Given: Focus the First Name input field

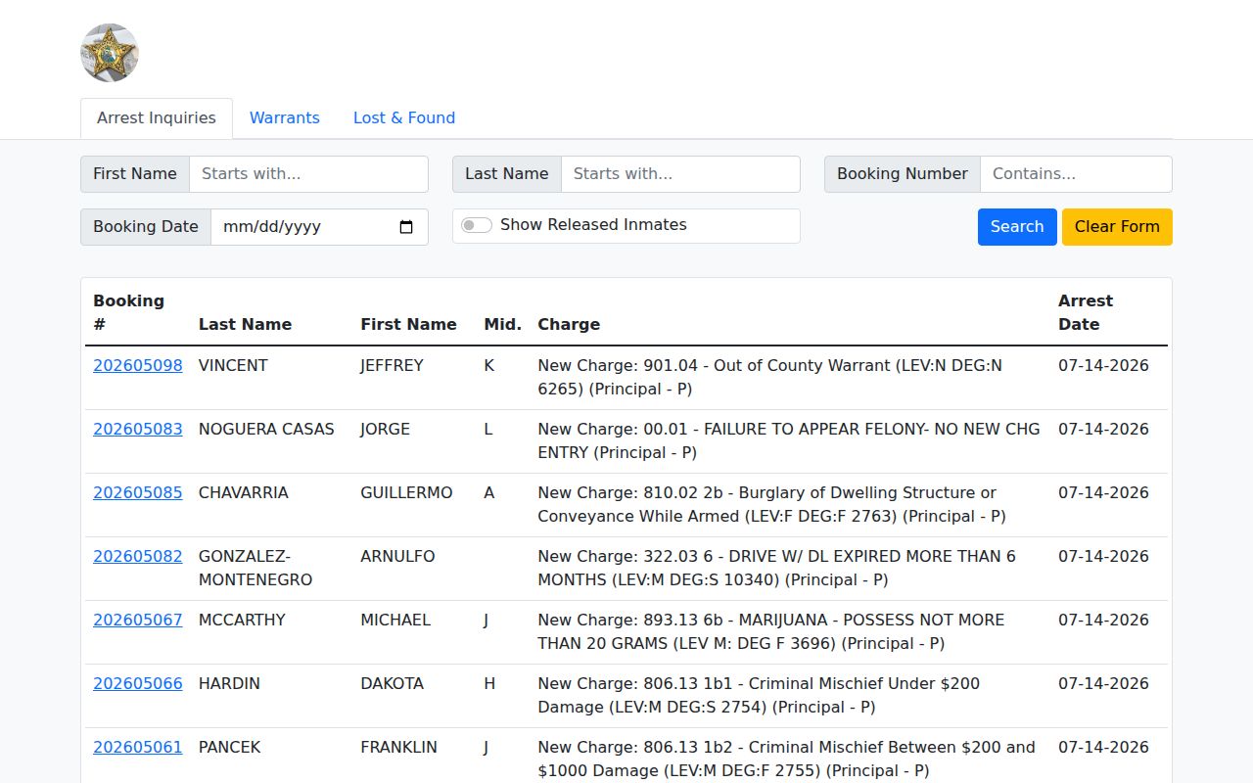Looking at the screenshot, I should pyautogui.click(x=308, y=174).
